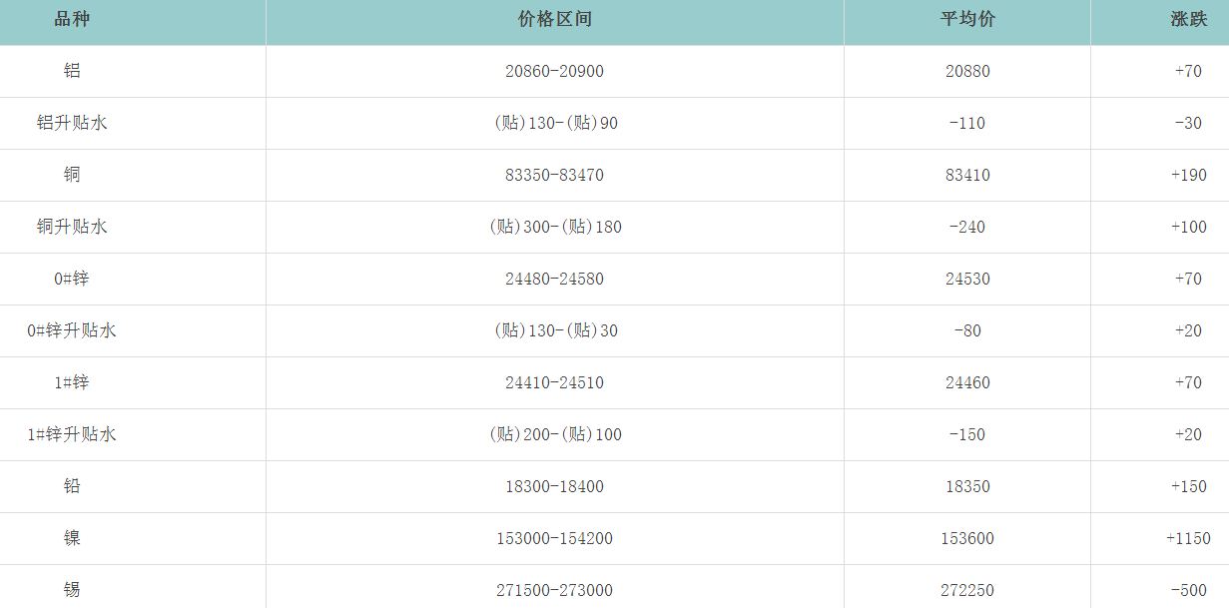Select the aluminum price range 20860-20900

[x=554, y=71]
